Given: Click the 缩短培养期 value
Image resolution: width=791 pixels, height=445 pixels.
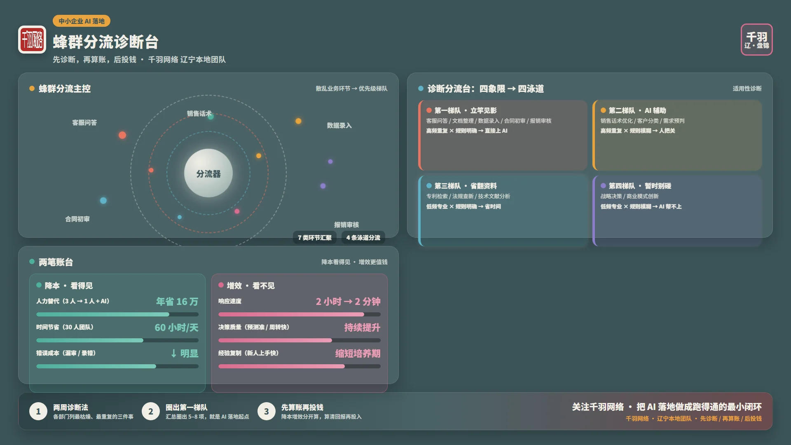Looking at the screenshot, I should pyautogui.click(x=358, y=354).
